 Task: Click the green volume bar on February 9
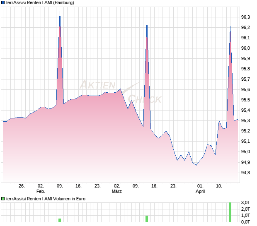coord(60,220)
